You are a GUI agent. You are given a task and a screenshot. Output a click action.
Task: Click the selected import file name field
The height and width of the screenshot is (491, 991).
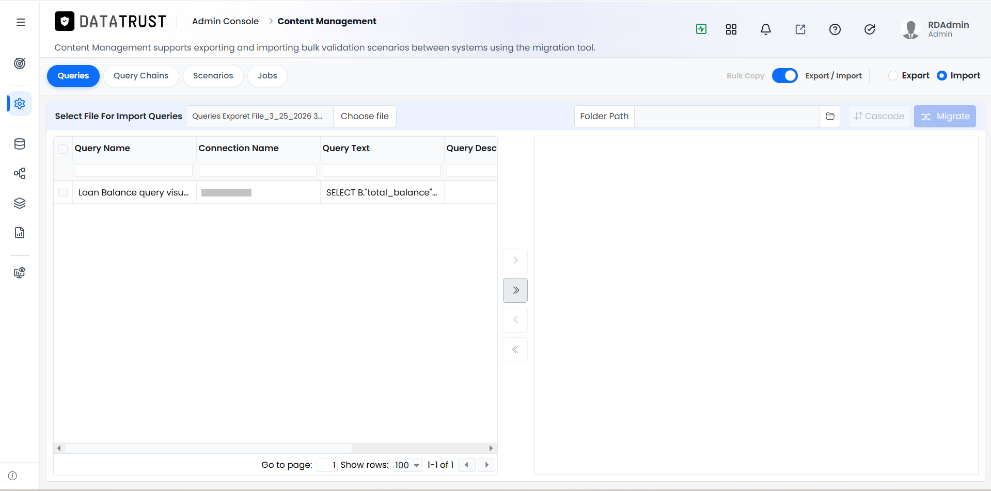pyautogui.click(x=260, y=116)
